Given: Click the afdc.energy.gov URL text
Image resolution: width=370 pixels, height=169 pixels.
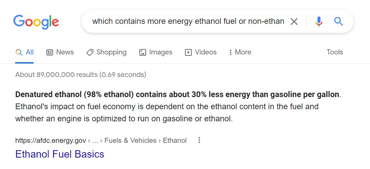Looking at the screenshot, I should [50, 141].
